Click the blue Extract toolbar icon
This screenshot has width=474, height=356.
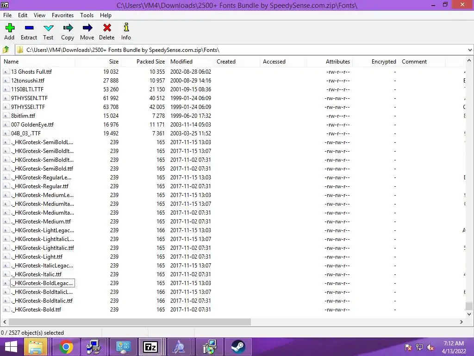[x=29, y=28]
